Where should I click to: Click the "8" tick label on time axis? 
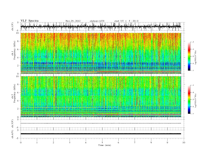(x=151, y=142)
